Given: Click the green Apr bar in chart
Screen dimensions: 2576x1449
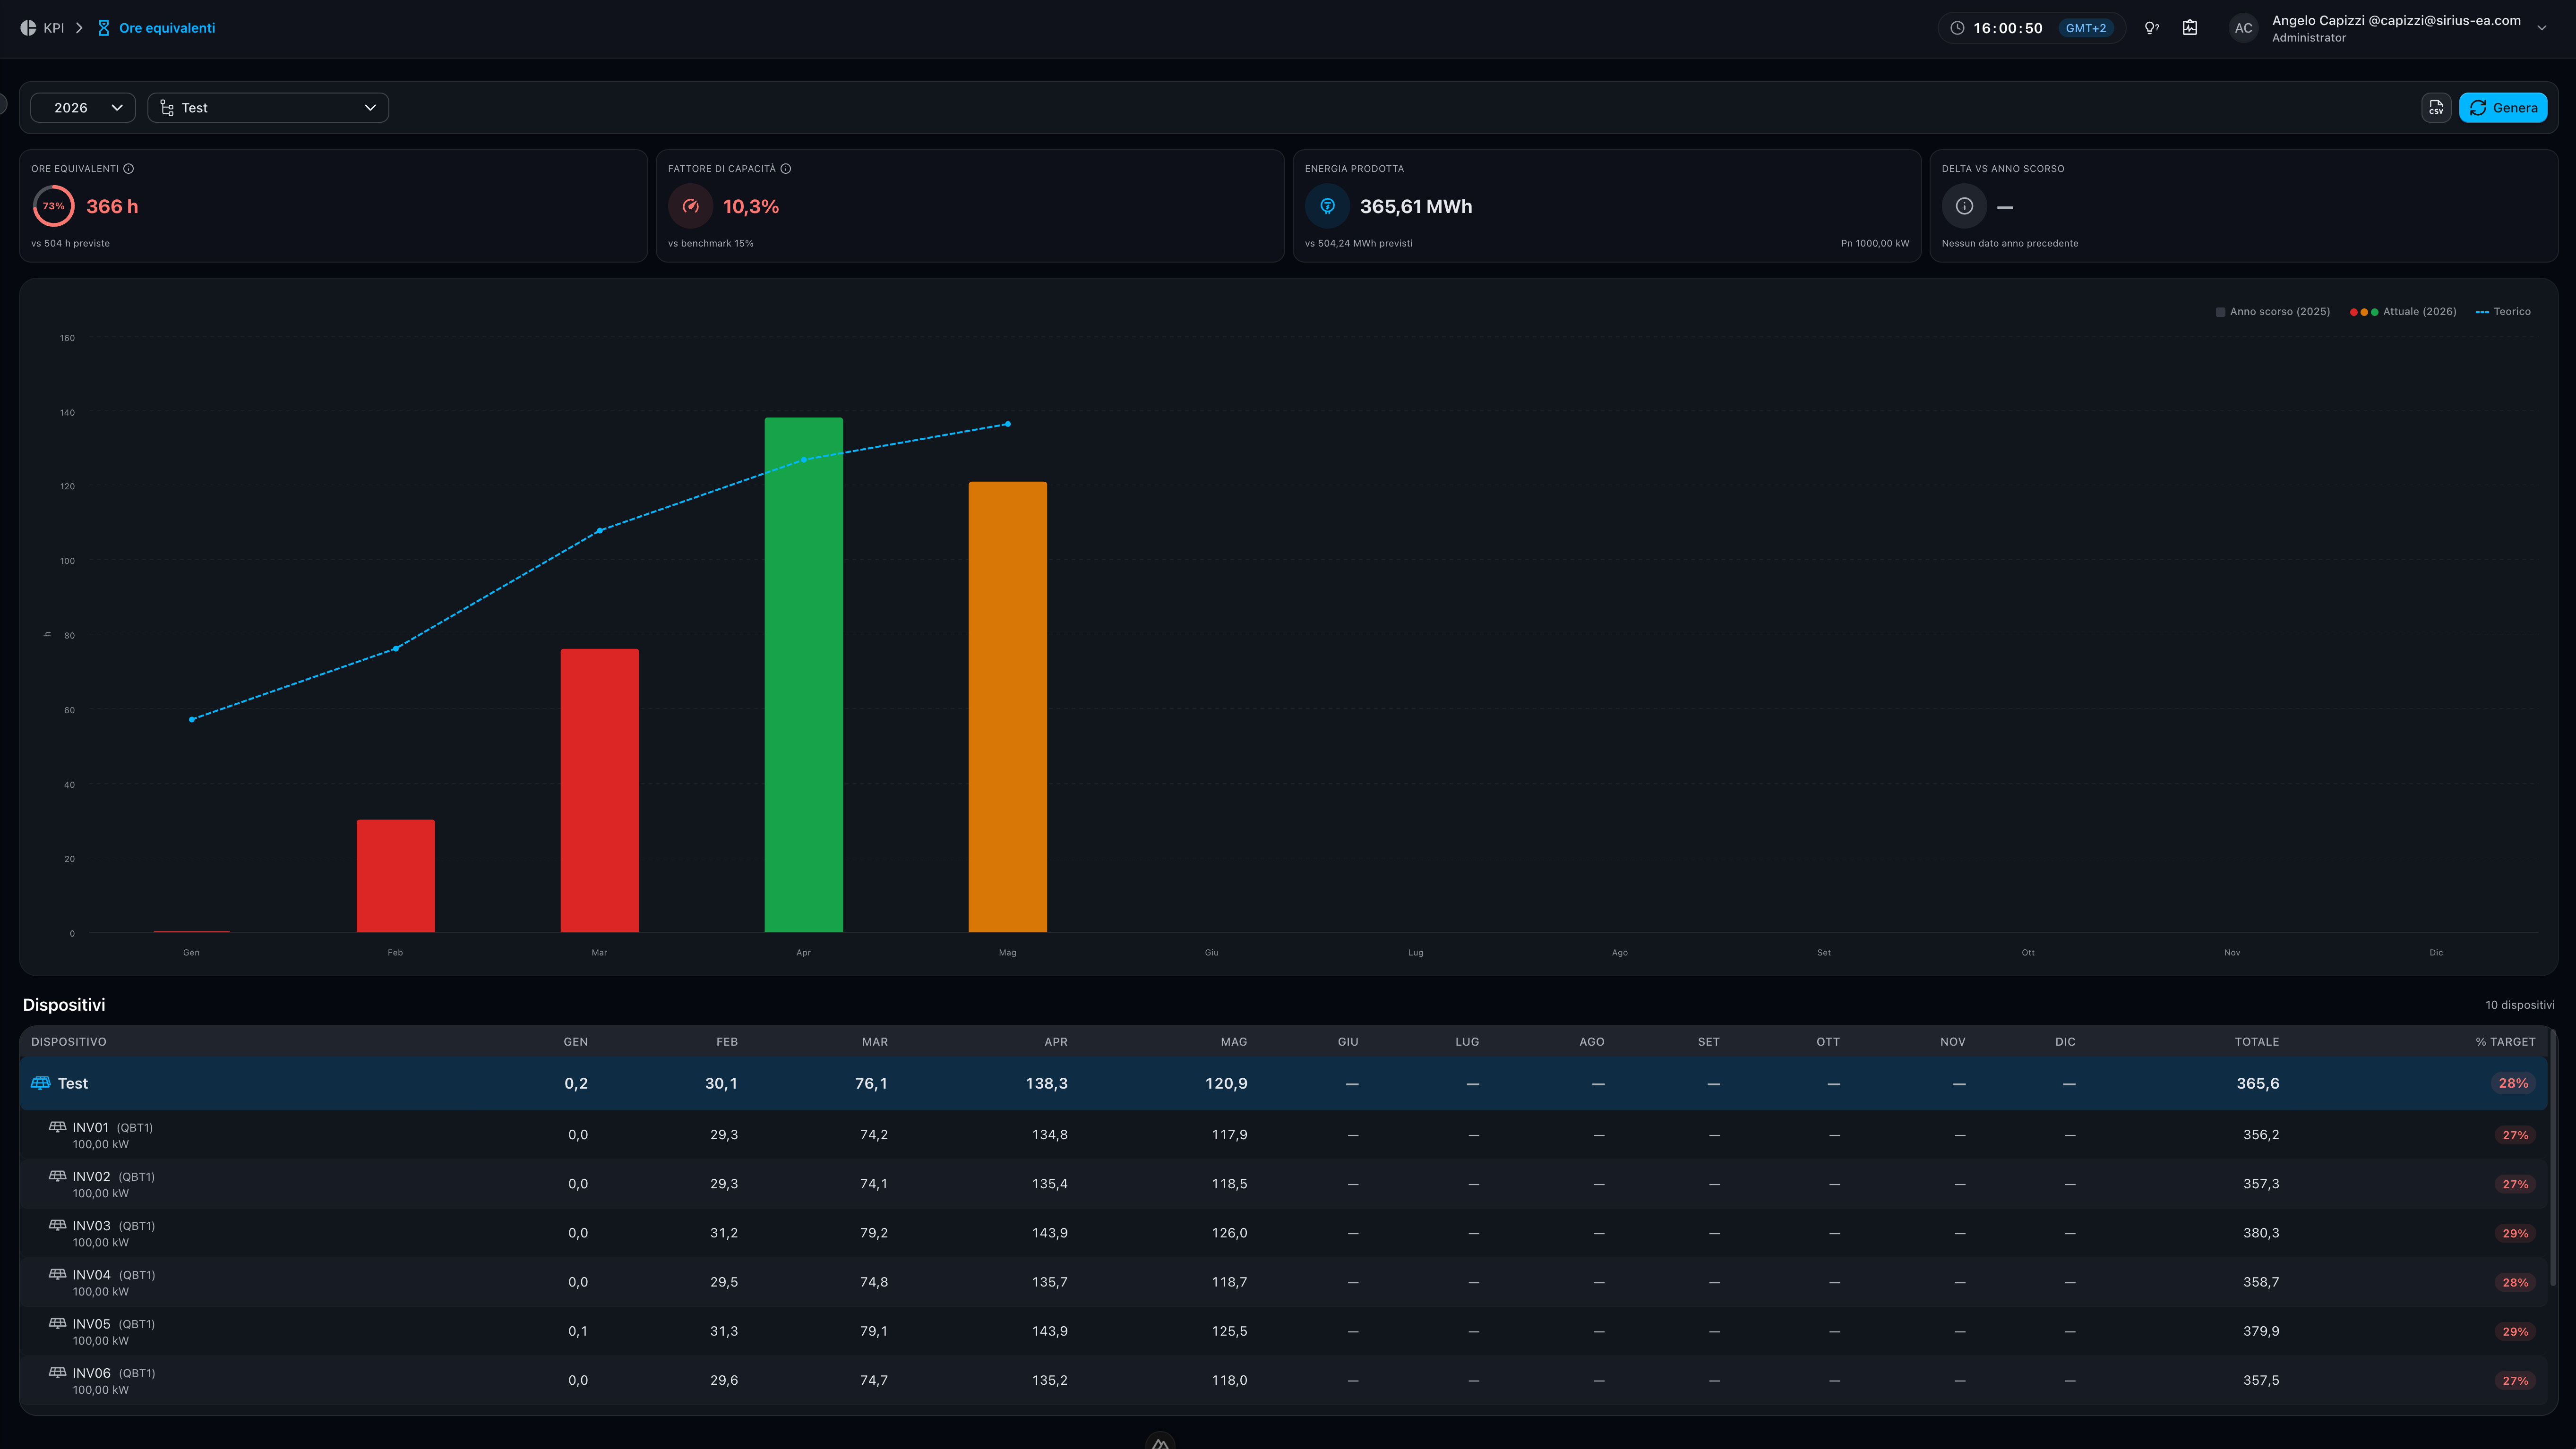Looking at the screenshot, I should point(804,674).
